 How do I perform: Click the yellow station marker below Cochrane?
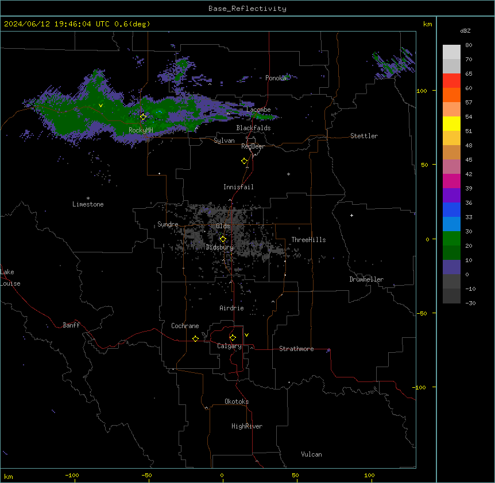click(x=195, y=338)
